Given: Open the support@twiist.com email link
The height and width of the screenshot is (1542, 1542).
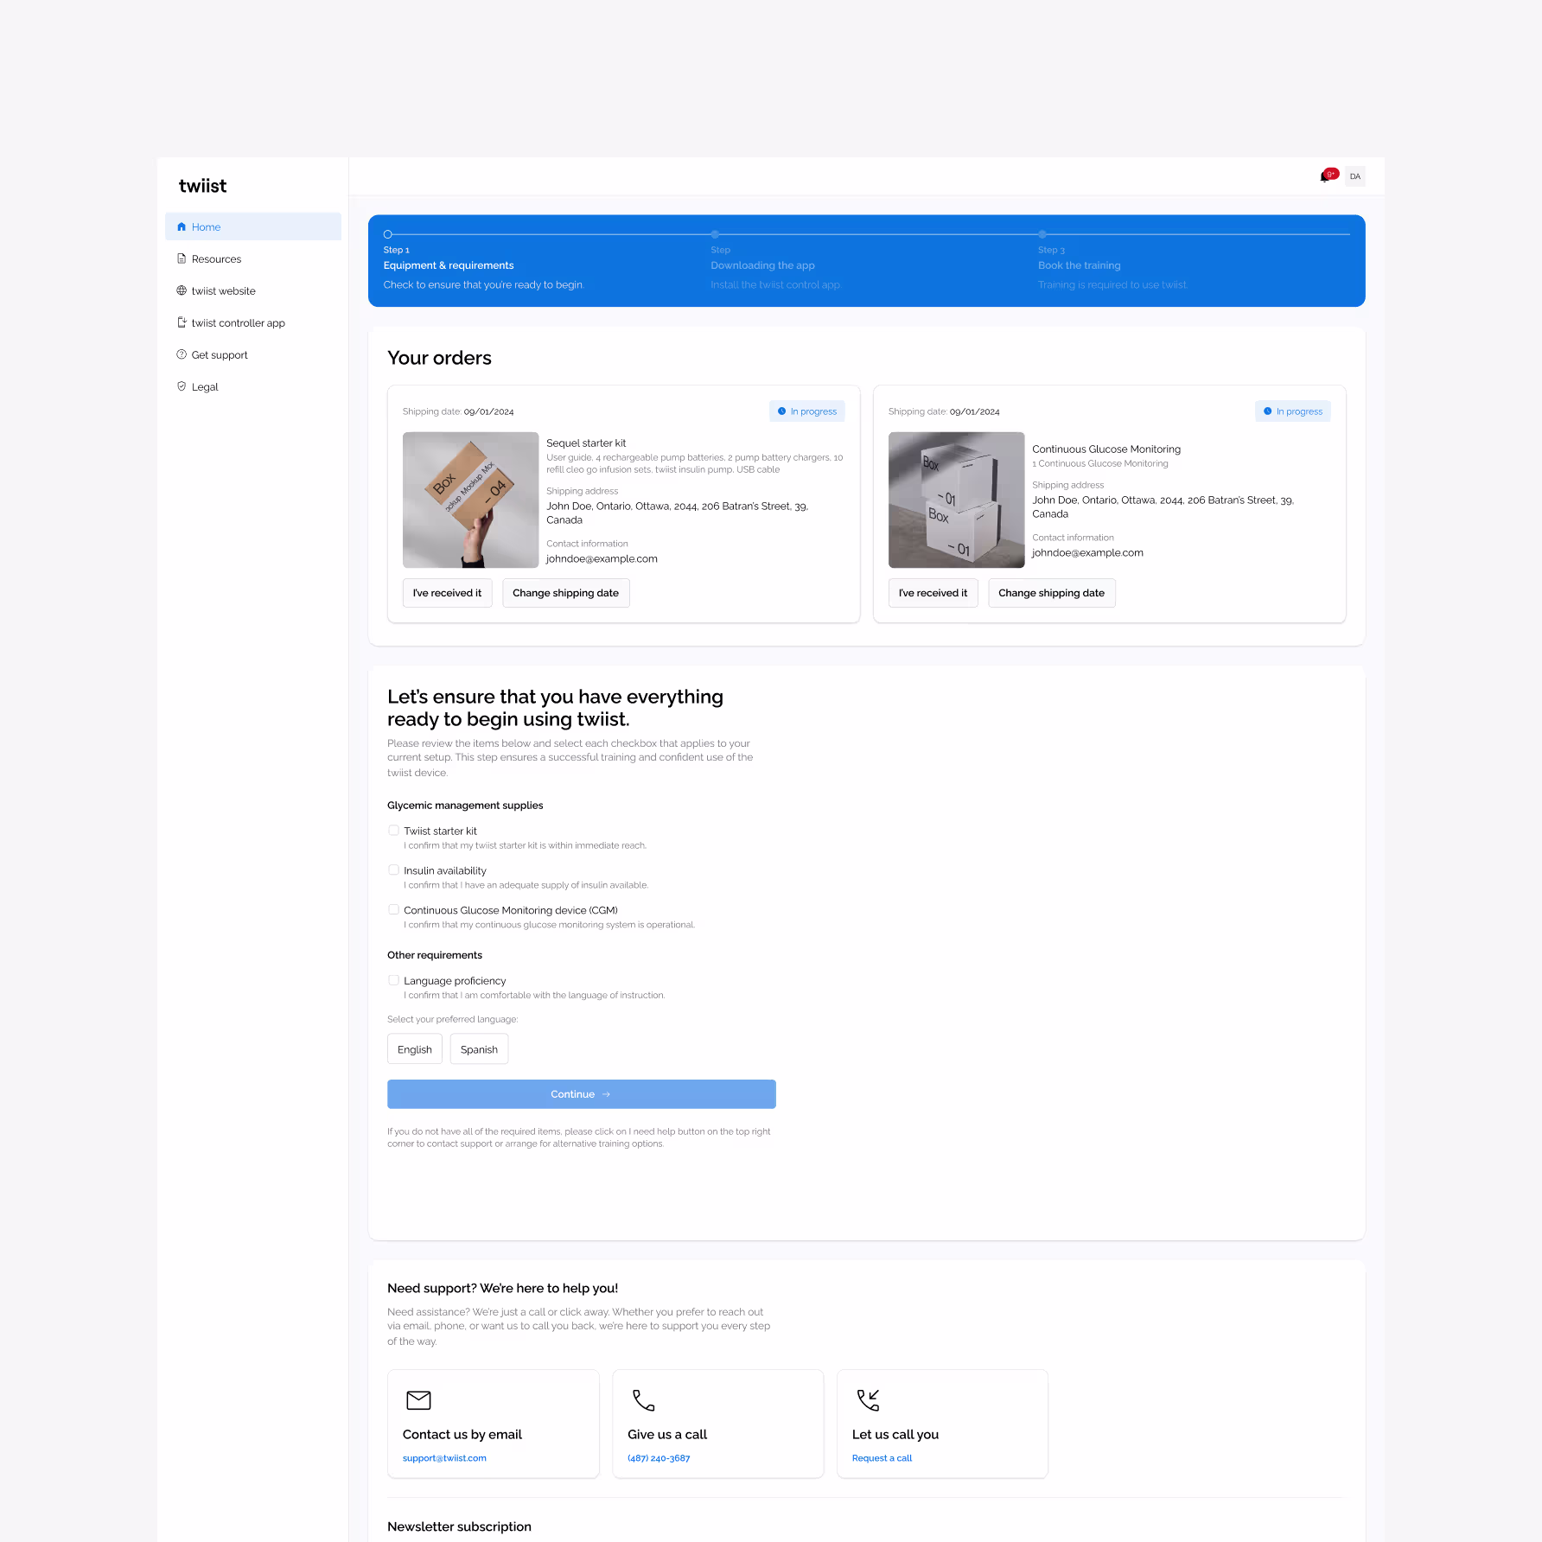Looking at the screenshot, I should (444, 1457).
